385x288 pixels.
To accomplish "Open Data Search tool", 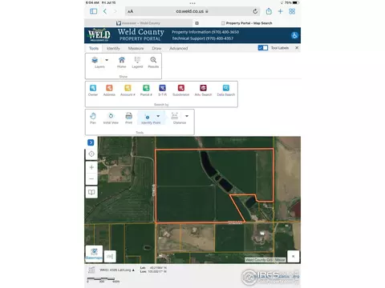I will pyautogui.click(x=226, y=90).
